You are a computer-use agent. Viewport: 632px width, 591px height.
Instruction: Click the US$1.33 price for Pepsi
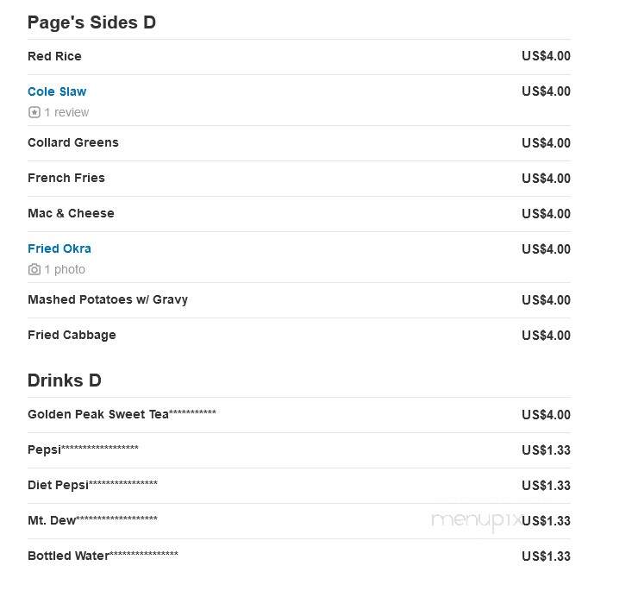546,450
